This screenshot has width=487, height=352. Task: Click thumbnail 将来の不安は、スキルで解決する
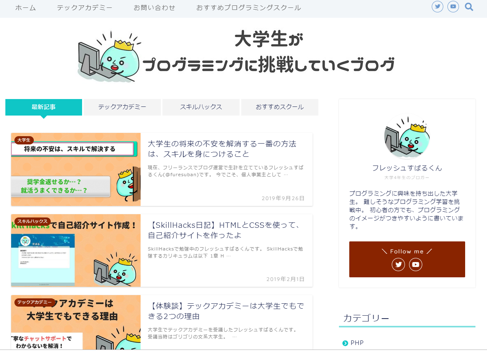[x=76, y=169]
